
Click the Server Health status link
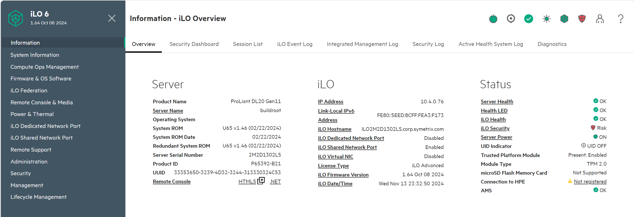pyautogui.click(x=497, y=101)
